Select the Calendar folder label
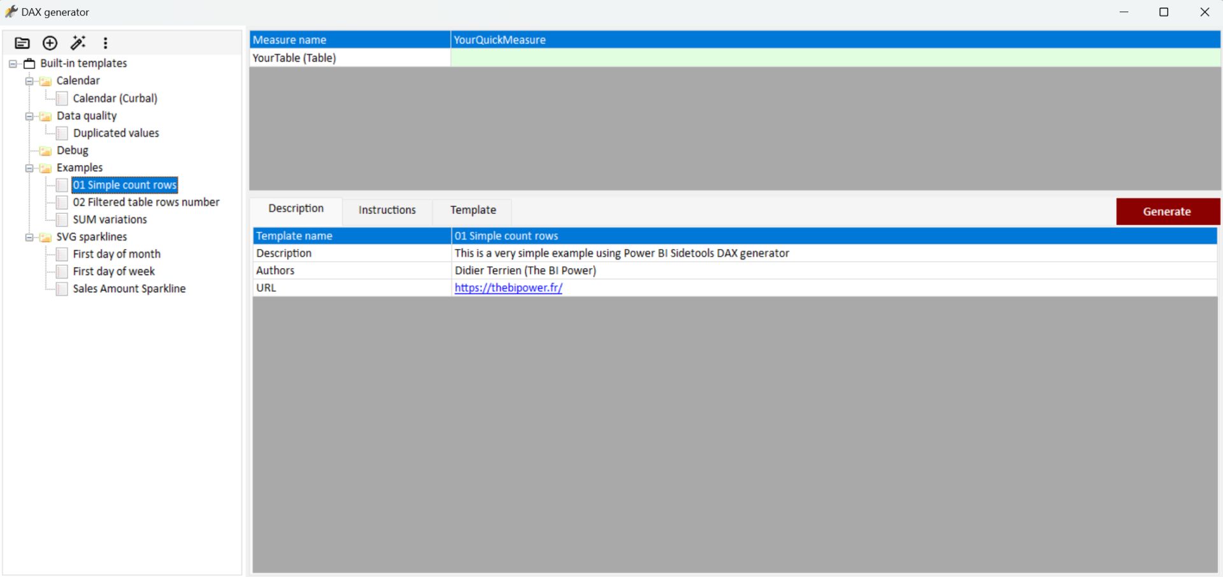 78,81
